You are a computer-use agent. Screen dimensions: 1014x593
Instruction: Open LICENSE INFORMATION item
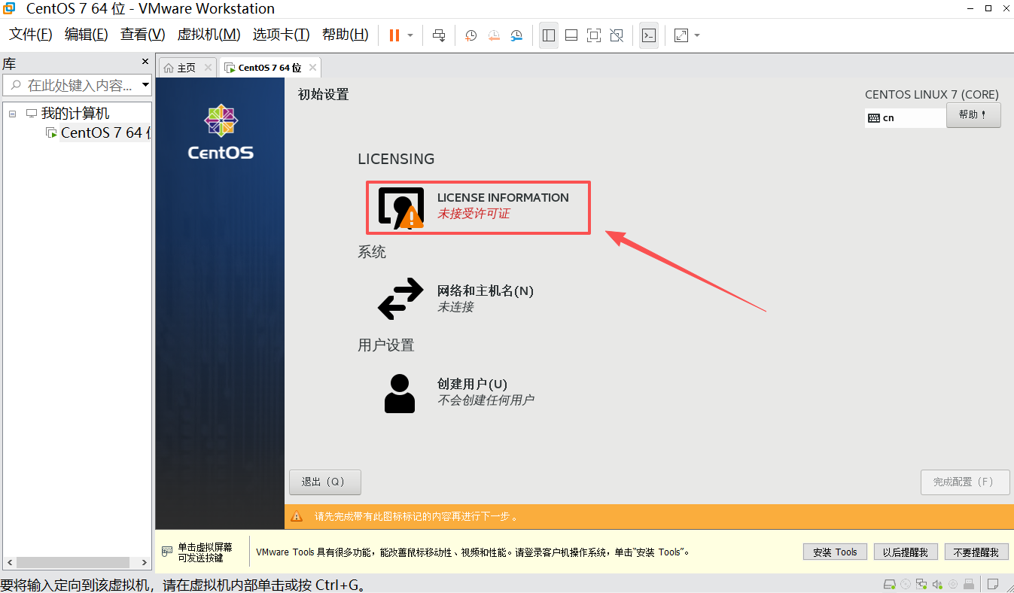(478, 207)
